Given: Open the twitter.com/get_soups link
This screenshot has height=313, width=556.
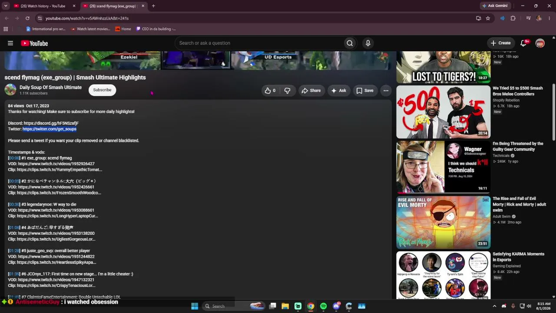Looking at the screenshot, I should click(x=50, y=129).
